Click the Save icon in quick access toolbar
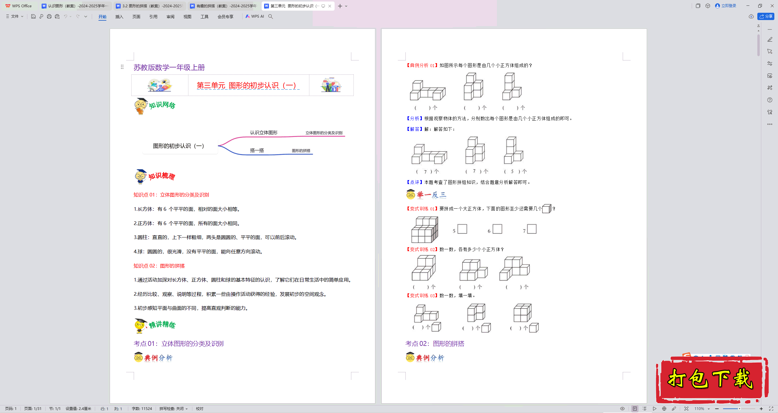Image resolution: width=778 pixels, height=413 pixels. coord(33,16)
